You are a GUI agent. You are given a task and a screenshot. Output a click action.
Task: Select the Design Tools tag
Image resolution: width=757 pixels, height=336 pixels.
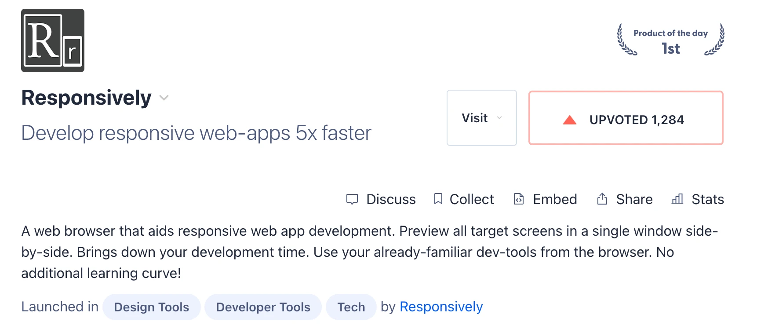tap(152, 307)
